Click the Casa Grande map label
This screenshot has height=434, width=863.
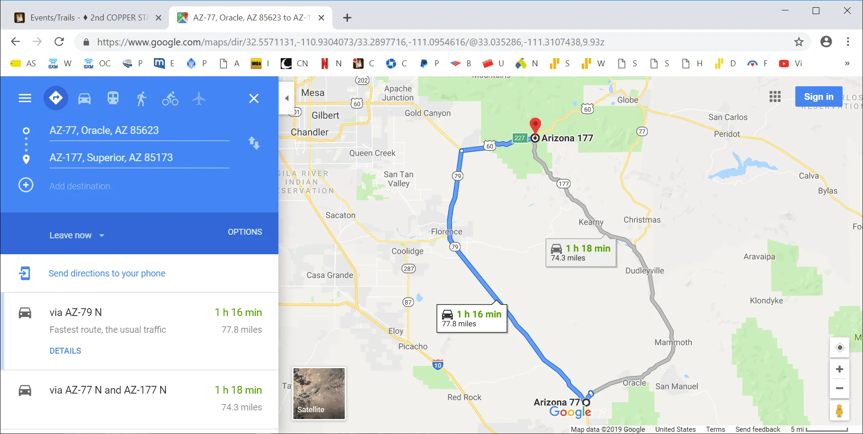tap(330, 275)
